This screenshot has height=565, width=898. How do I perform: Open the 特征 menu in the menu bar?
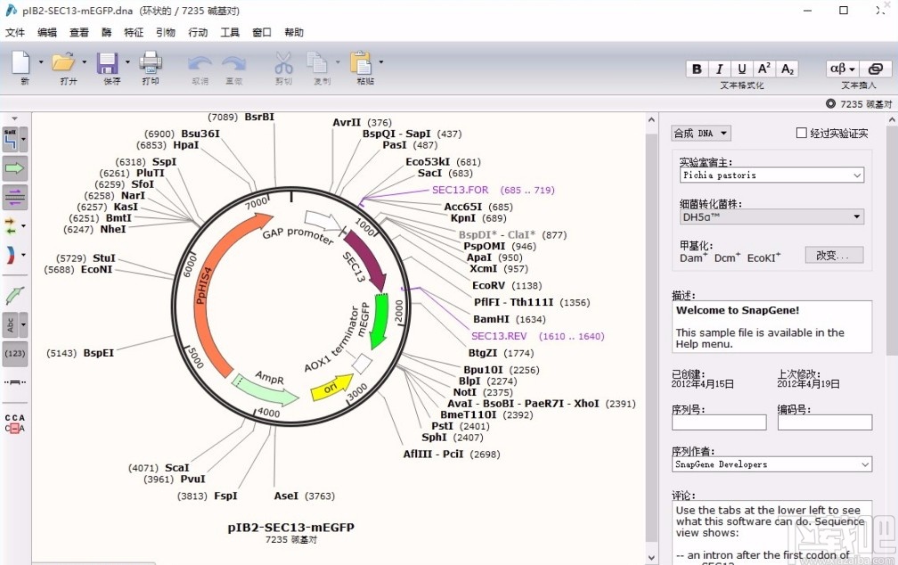pyautogui.click(x=134, y=32)
